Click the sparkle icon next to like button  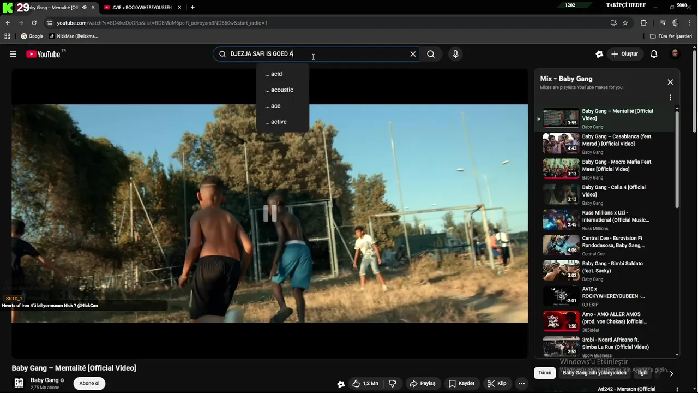[x=341, y=384]
